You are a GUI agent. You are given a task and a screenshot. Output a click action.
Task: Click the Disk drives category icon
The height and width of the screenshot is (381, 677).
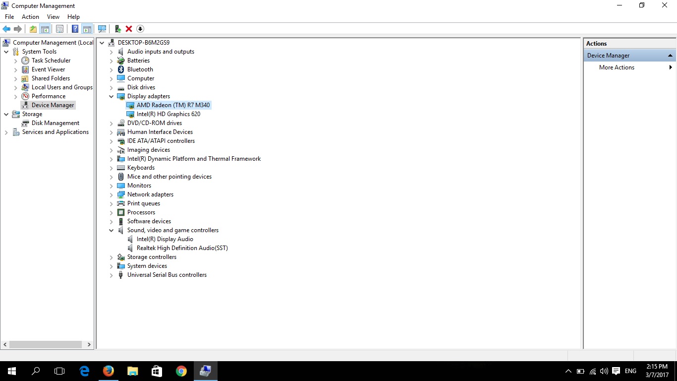tap(121, 87)
